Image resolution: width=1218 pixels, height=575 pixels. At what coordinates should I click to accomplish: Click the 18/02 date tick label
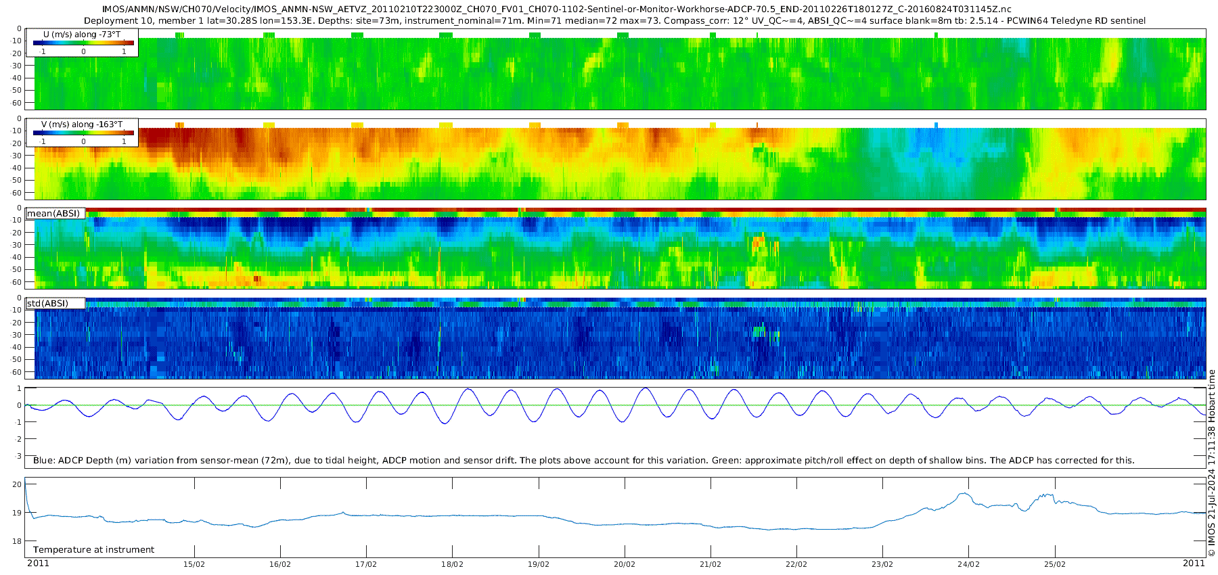click(x=452, y=564)
